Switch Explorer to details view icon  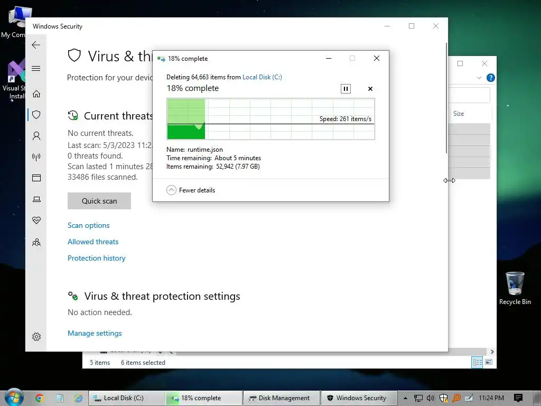(477, 362)
